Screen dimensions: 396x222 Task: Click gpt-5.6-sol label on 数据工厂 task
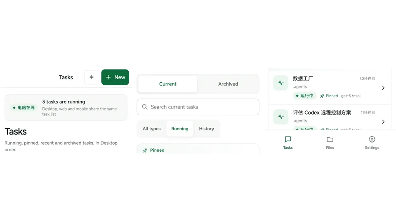point(351,96)
